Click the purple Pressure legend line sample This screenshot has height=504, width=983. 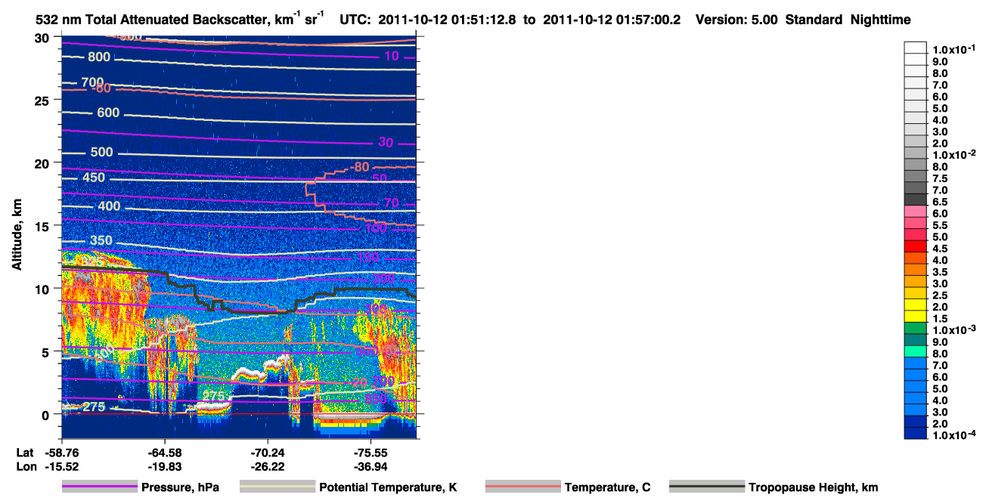coord(101,487)
